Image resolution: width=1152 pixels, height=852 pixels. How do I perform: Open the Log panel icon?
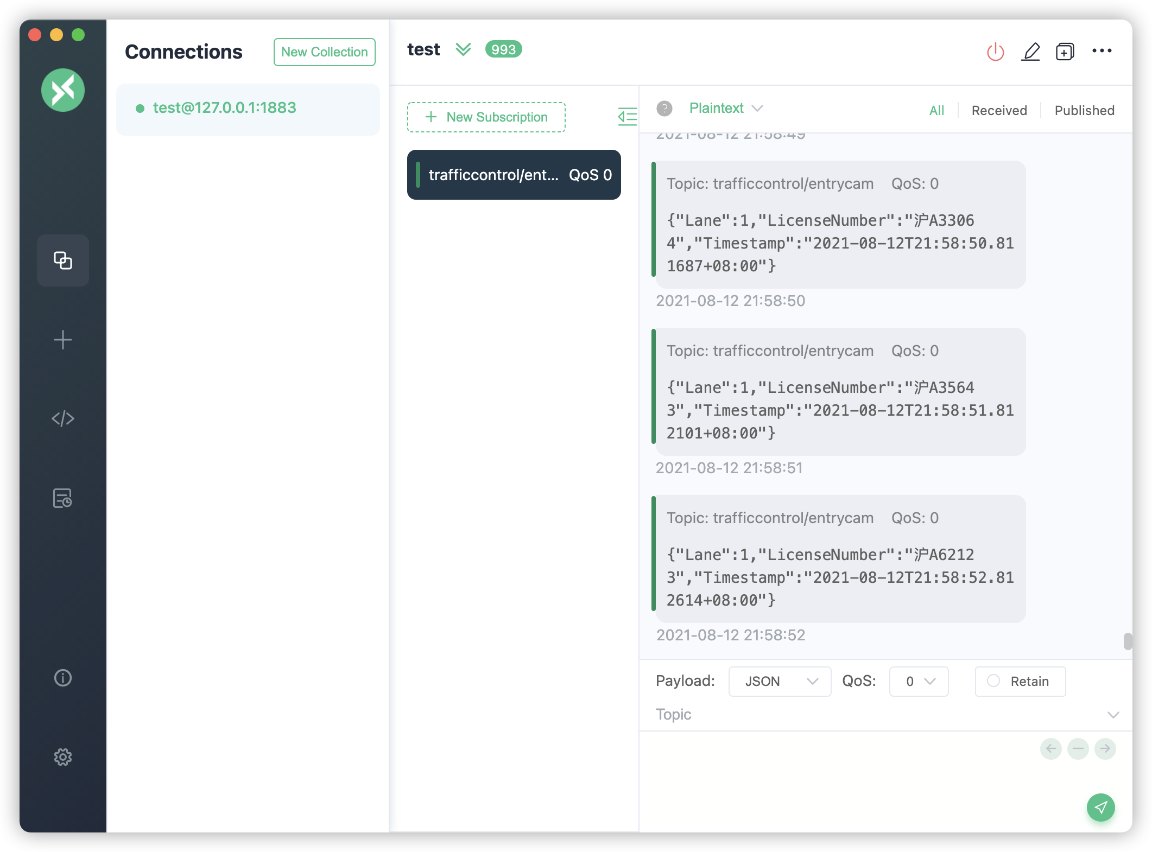tap(62, 498)
